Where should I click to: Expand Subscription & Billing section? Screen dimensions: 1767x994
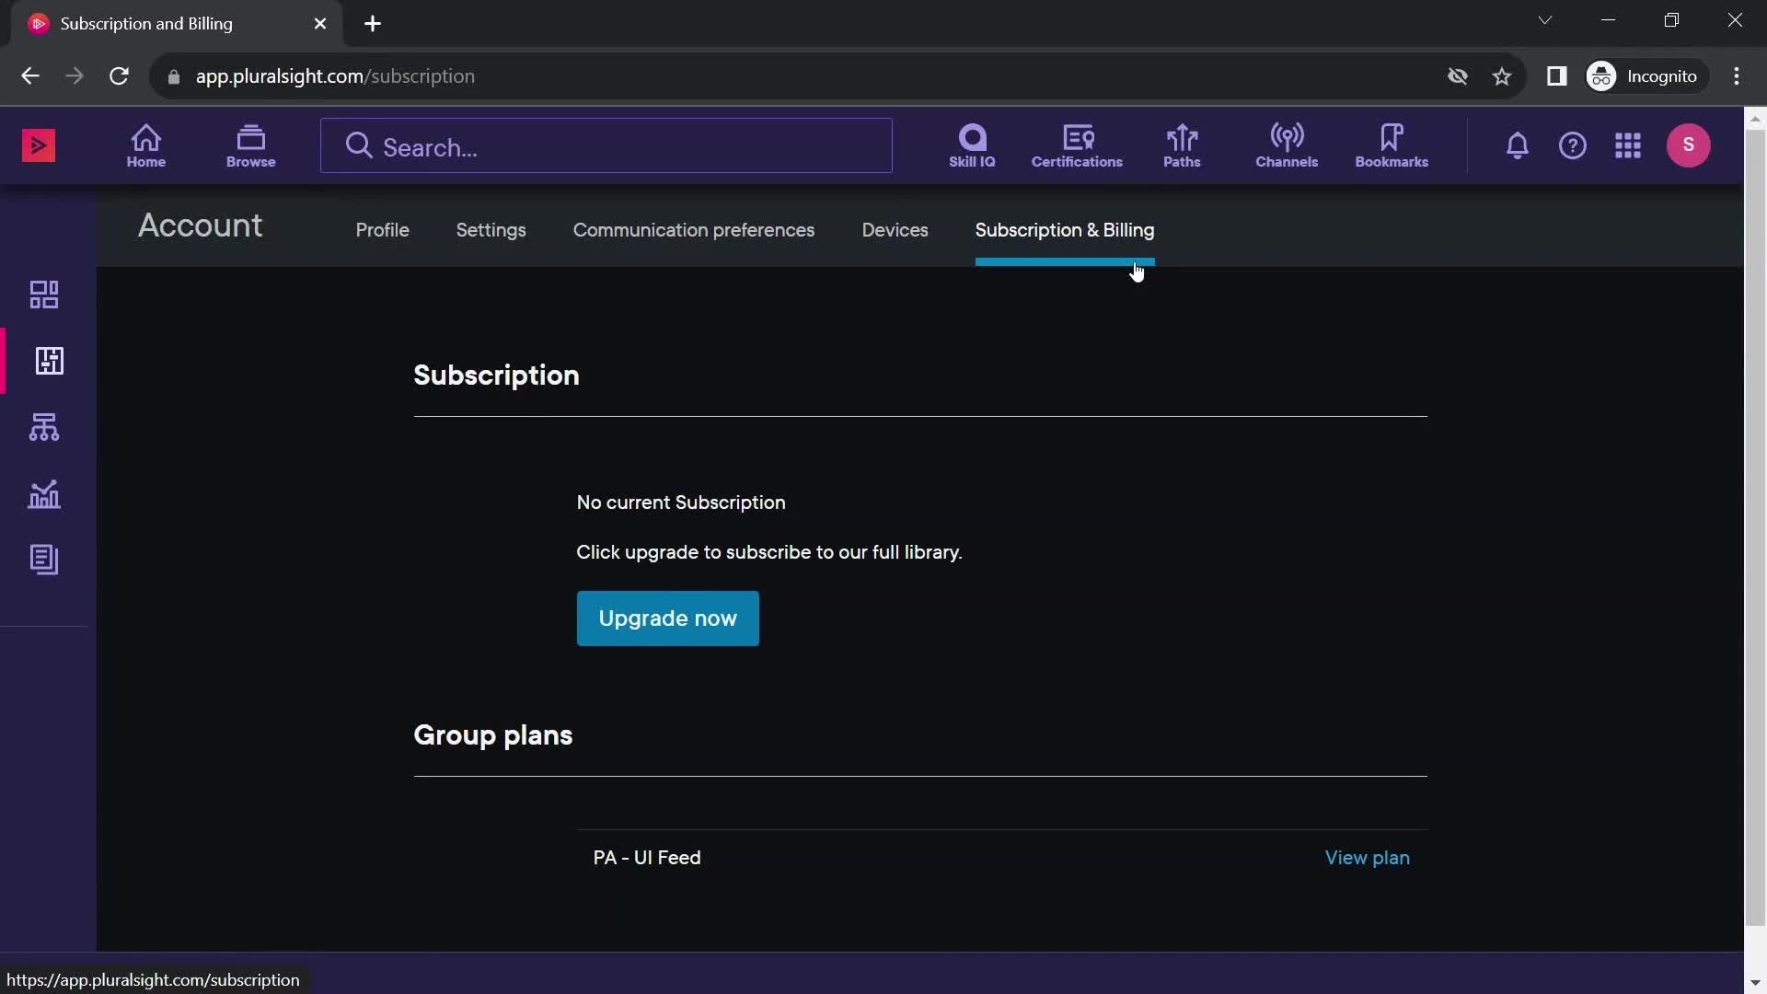point(1063,229)
